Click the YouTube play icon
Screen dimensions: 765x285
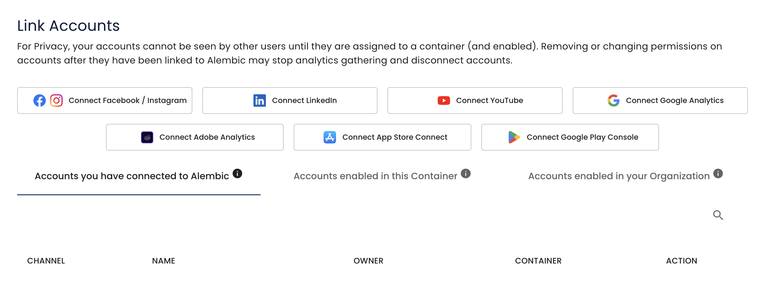point(444,100)
